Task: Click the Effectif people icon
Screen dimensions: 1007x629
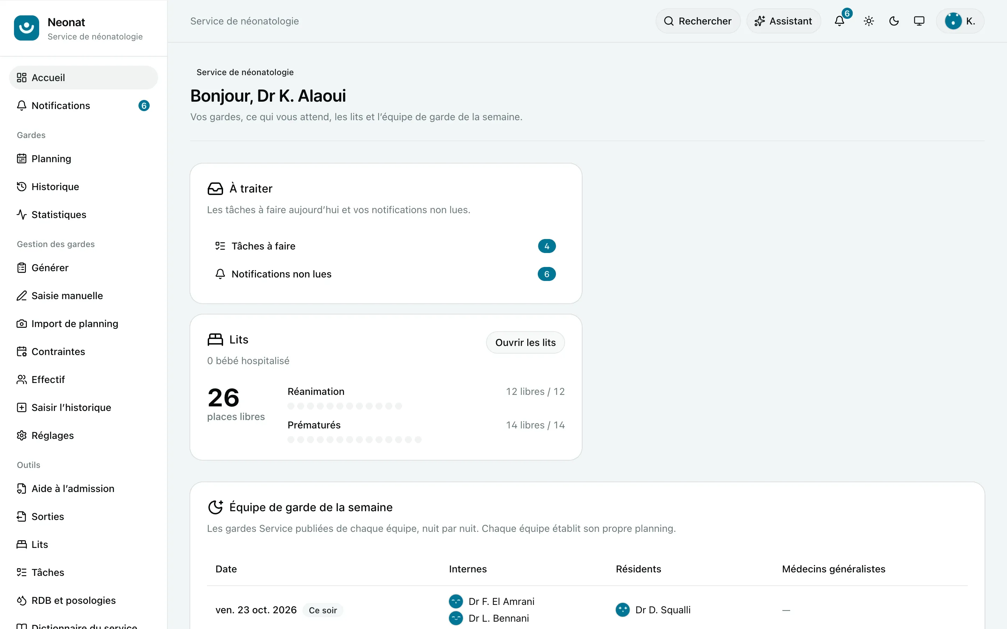Action: (22, 379)
